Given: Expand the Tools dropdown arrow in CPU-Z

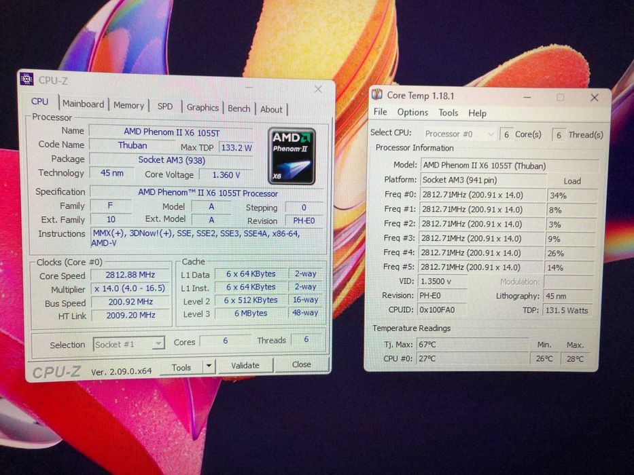Looking at the screenshot, I should coord(209,366).
